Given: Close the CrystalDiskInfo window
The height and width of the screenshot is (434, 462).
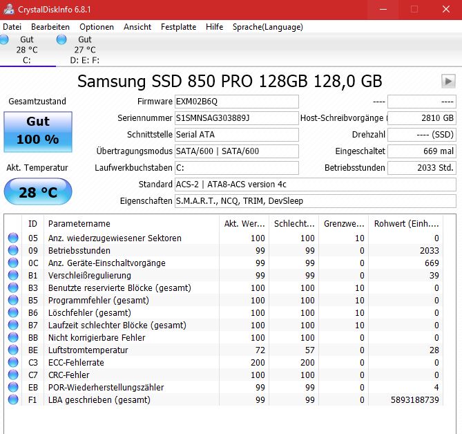Looking at the screenshot, I should coord(446,10).
